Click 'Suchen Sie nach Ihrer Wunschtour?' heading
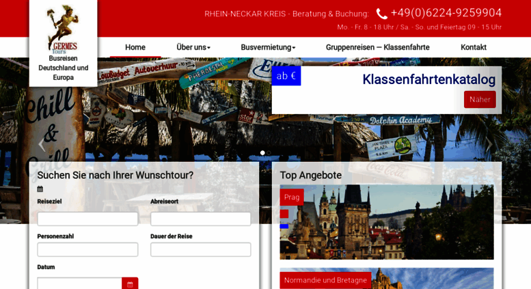This screenshot has width=531, height=289. click(115, 176)
